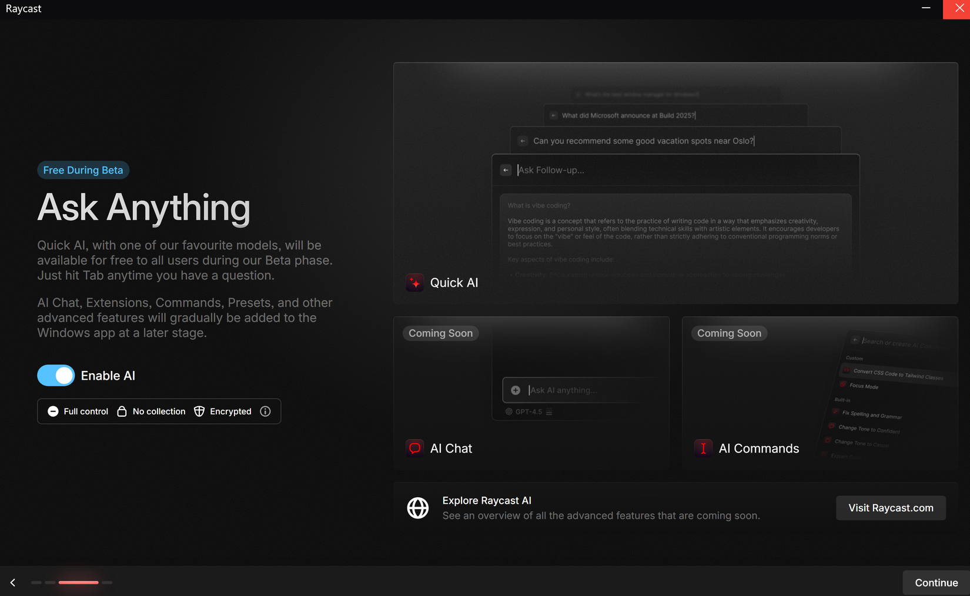Click the red sparkle Quick AI icon

415,283
